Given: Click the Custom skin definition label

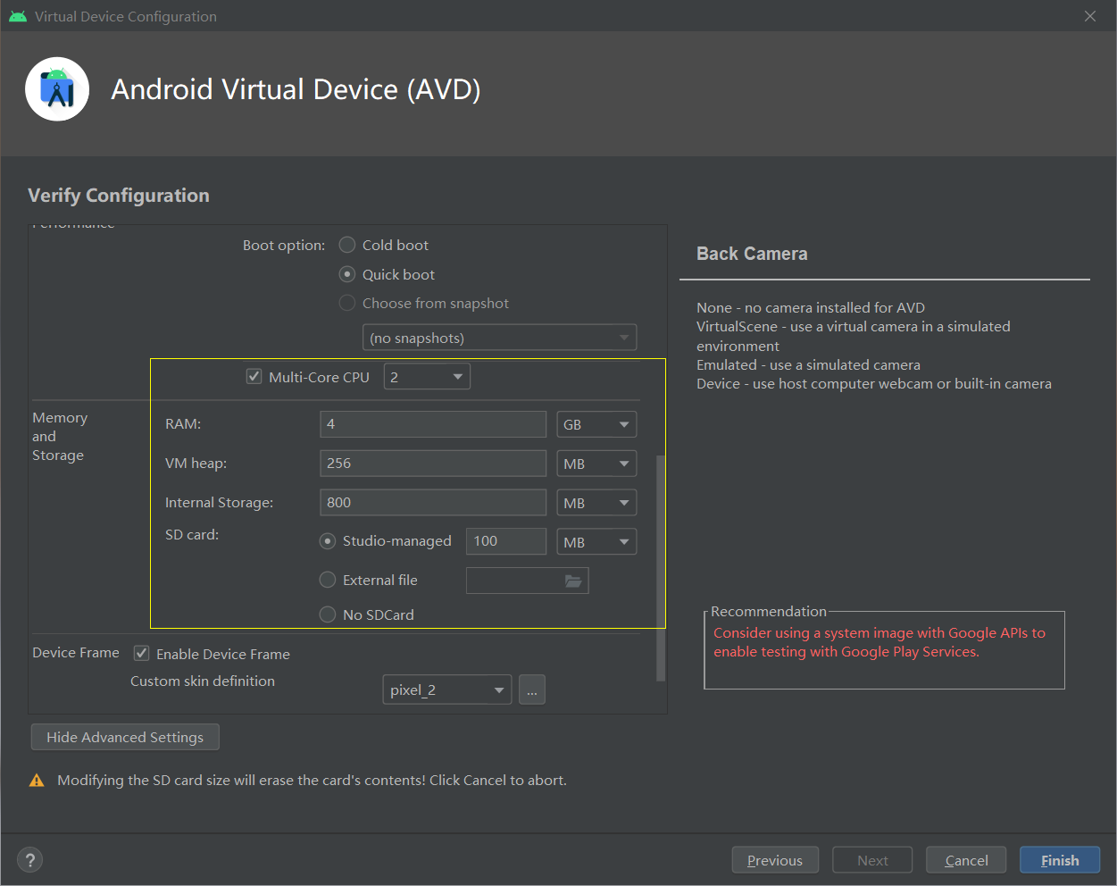Looking at the screenshot, I should 203,681.
